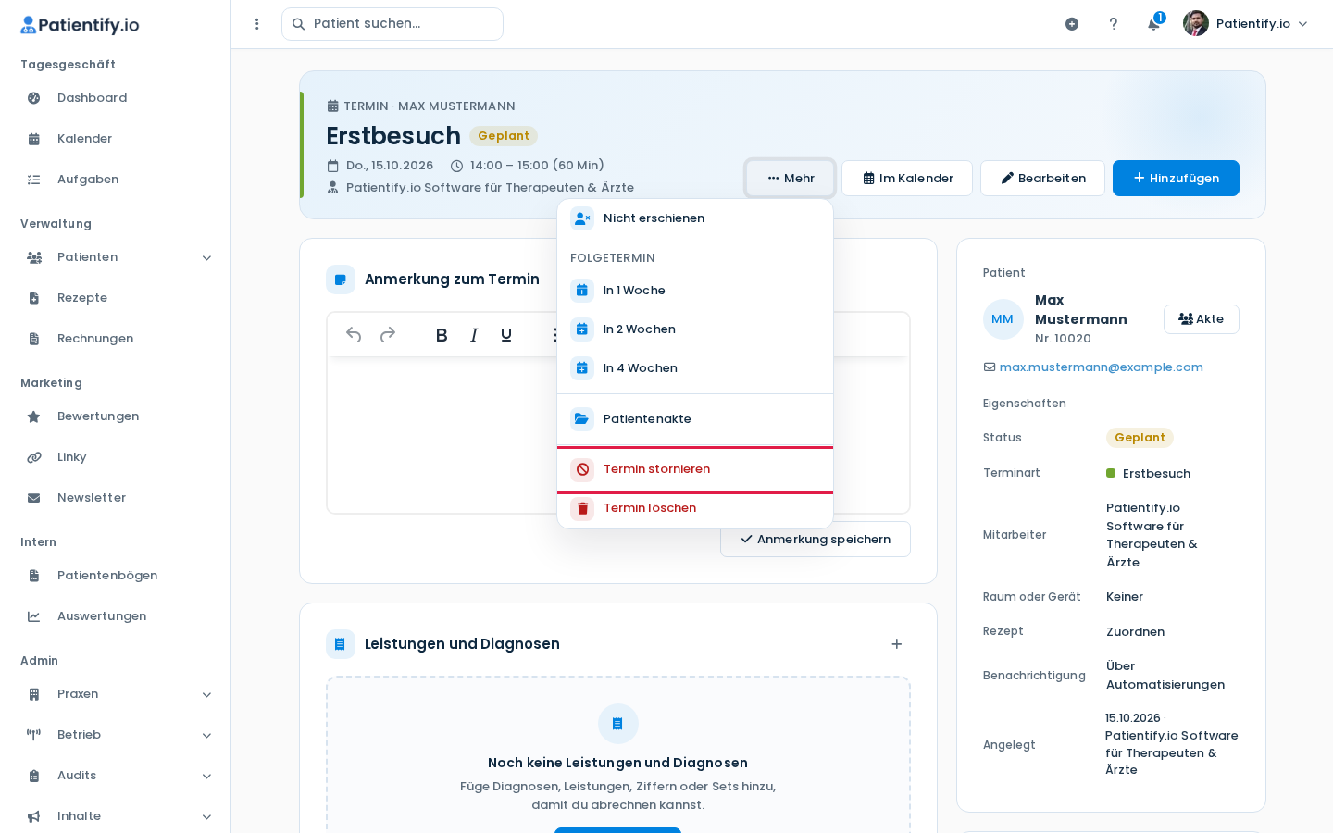Select Termin löschen in the menu
Image resolution: width=1333 pixels, height=833 pixels.
pyautogui.click(x=695, y=508)
